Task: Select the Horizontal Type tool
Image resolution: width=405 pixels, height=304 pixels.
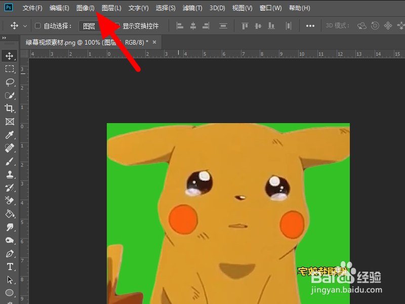Action: [x=10, y=267]
